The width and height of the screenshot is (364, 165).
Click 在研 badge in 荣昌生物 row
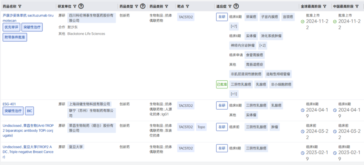click(x=222, y=127)
